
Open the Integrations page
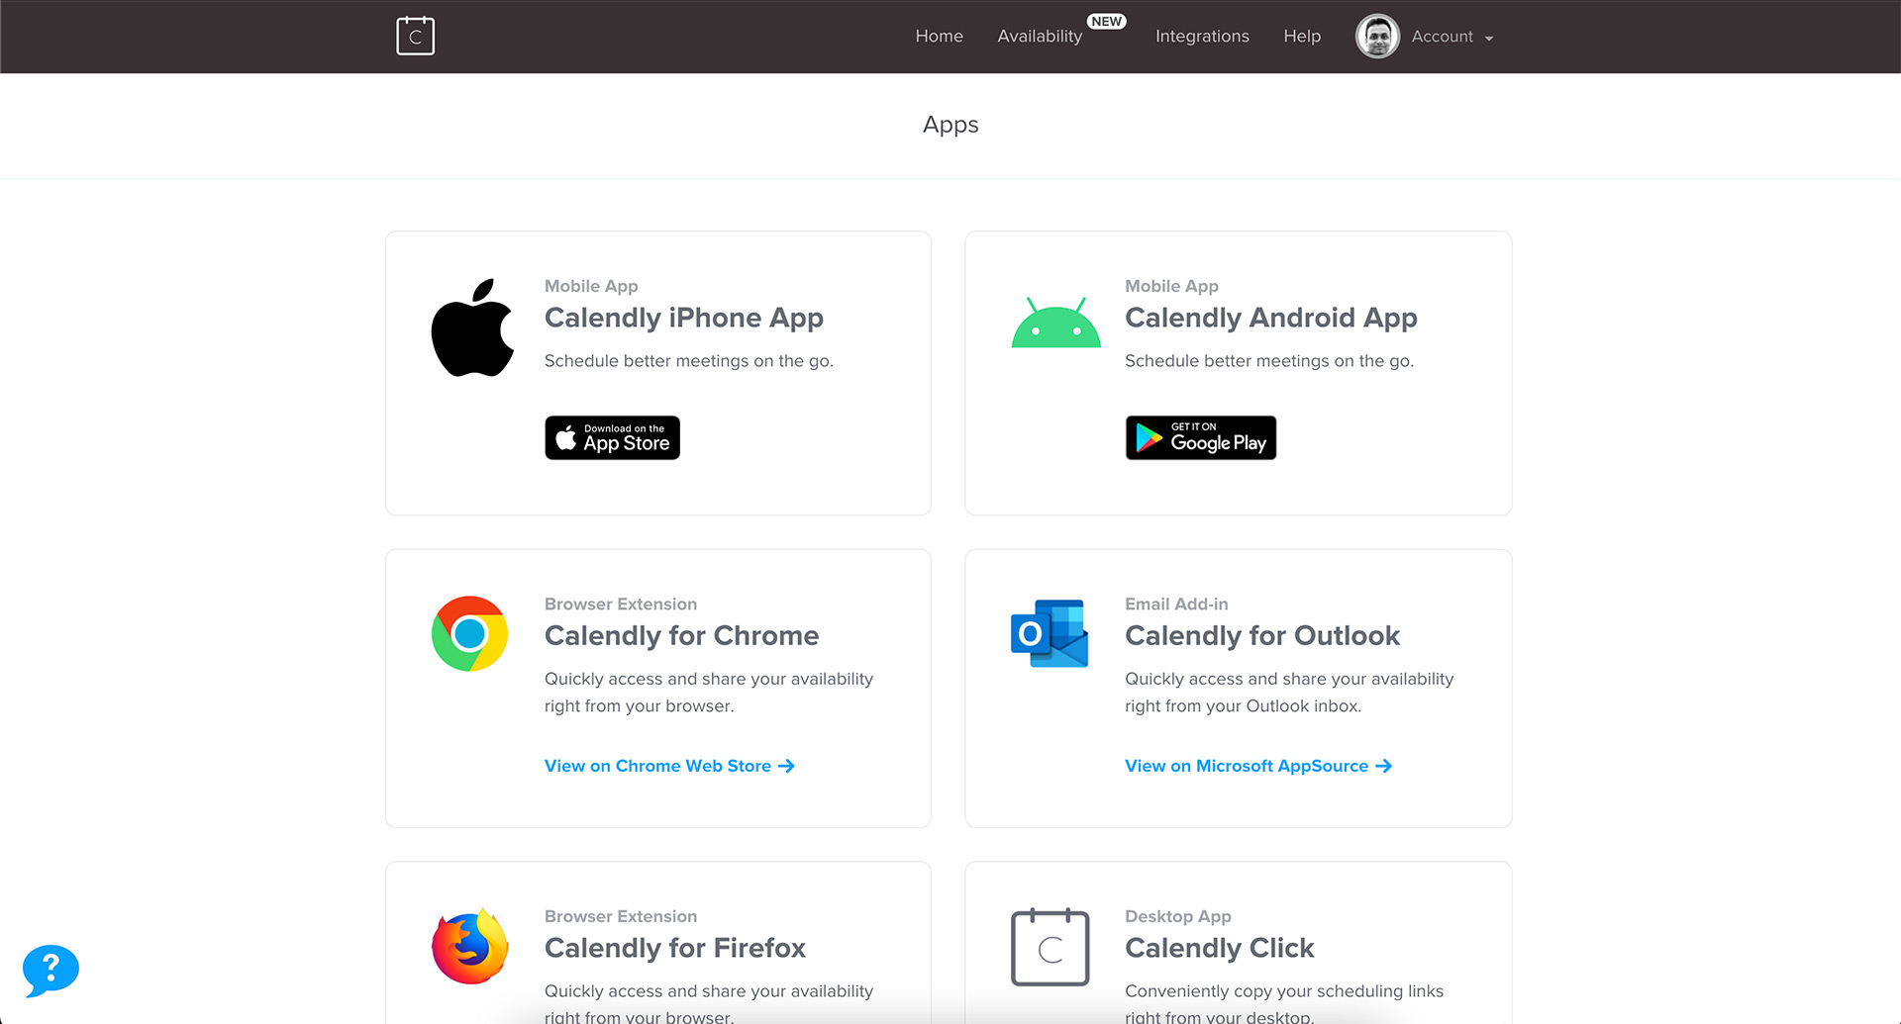(x=1202, y=37)
